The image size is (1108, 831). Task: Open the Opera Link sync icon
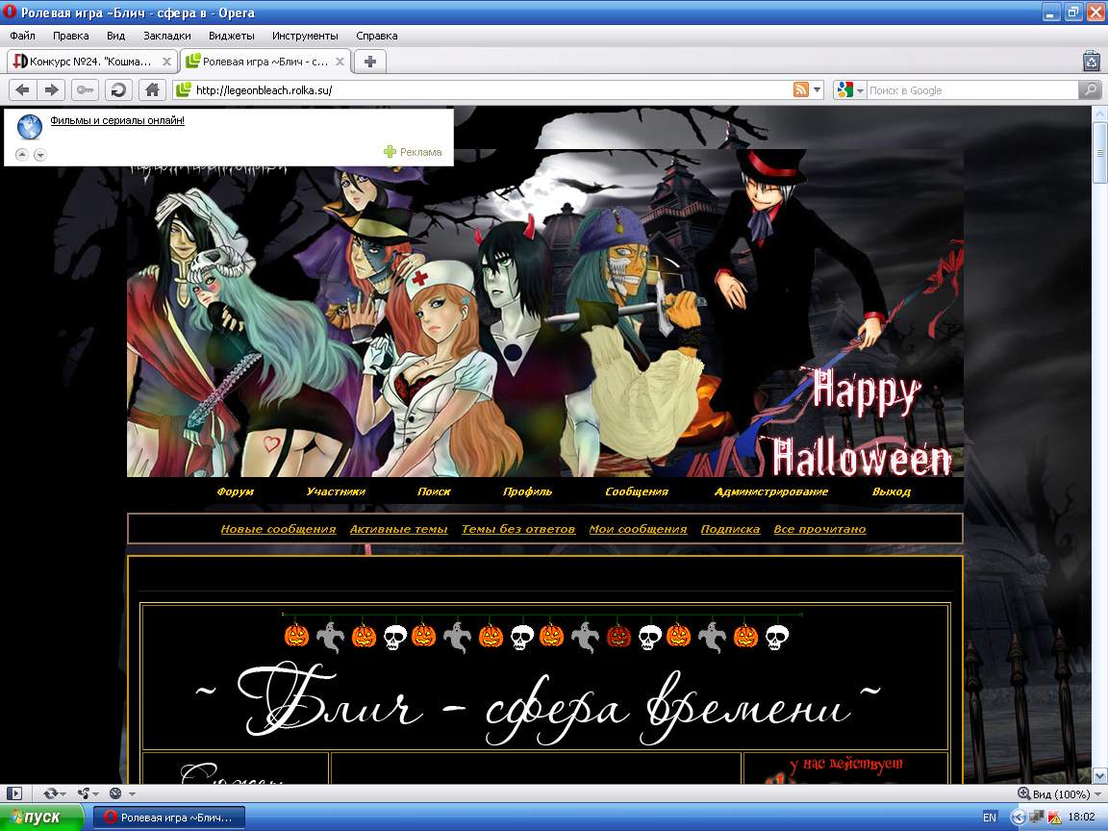point(49,793)
